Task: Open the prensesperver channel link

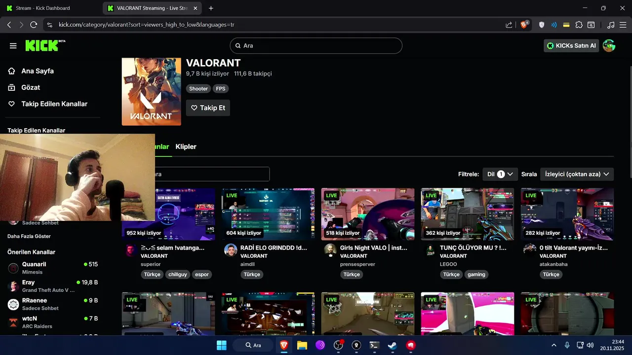Action: pos(357,264)
